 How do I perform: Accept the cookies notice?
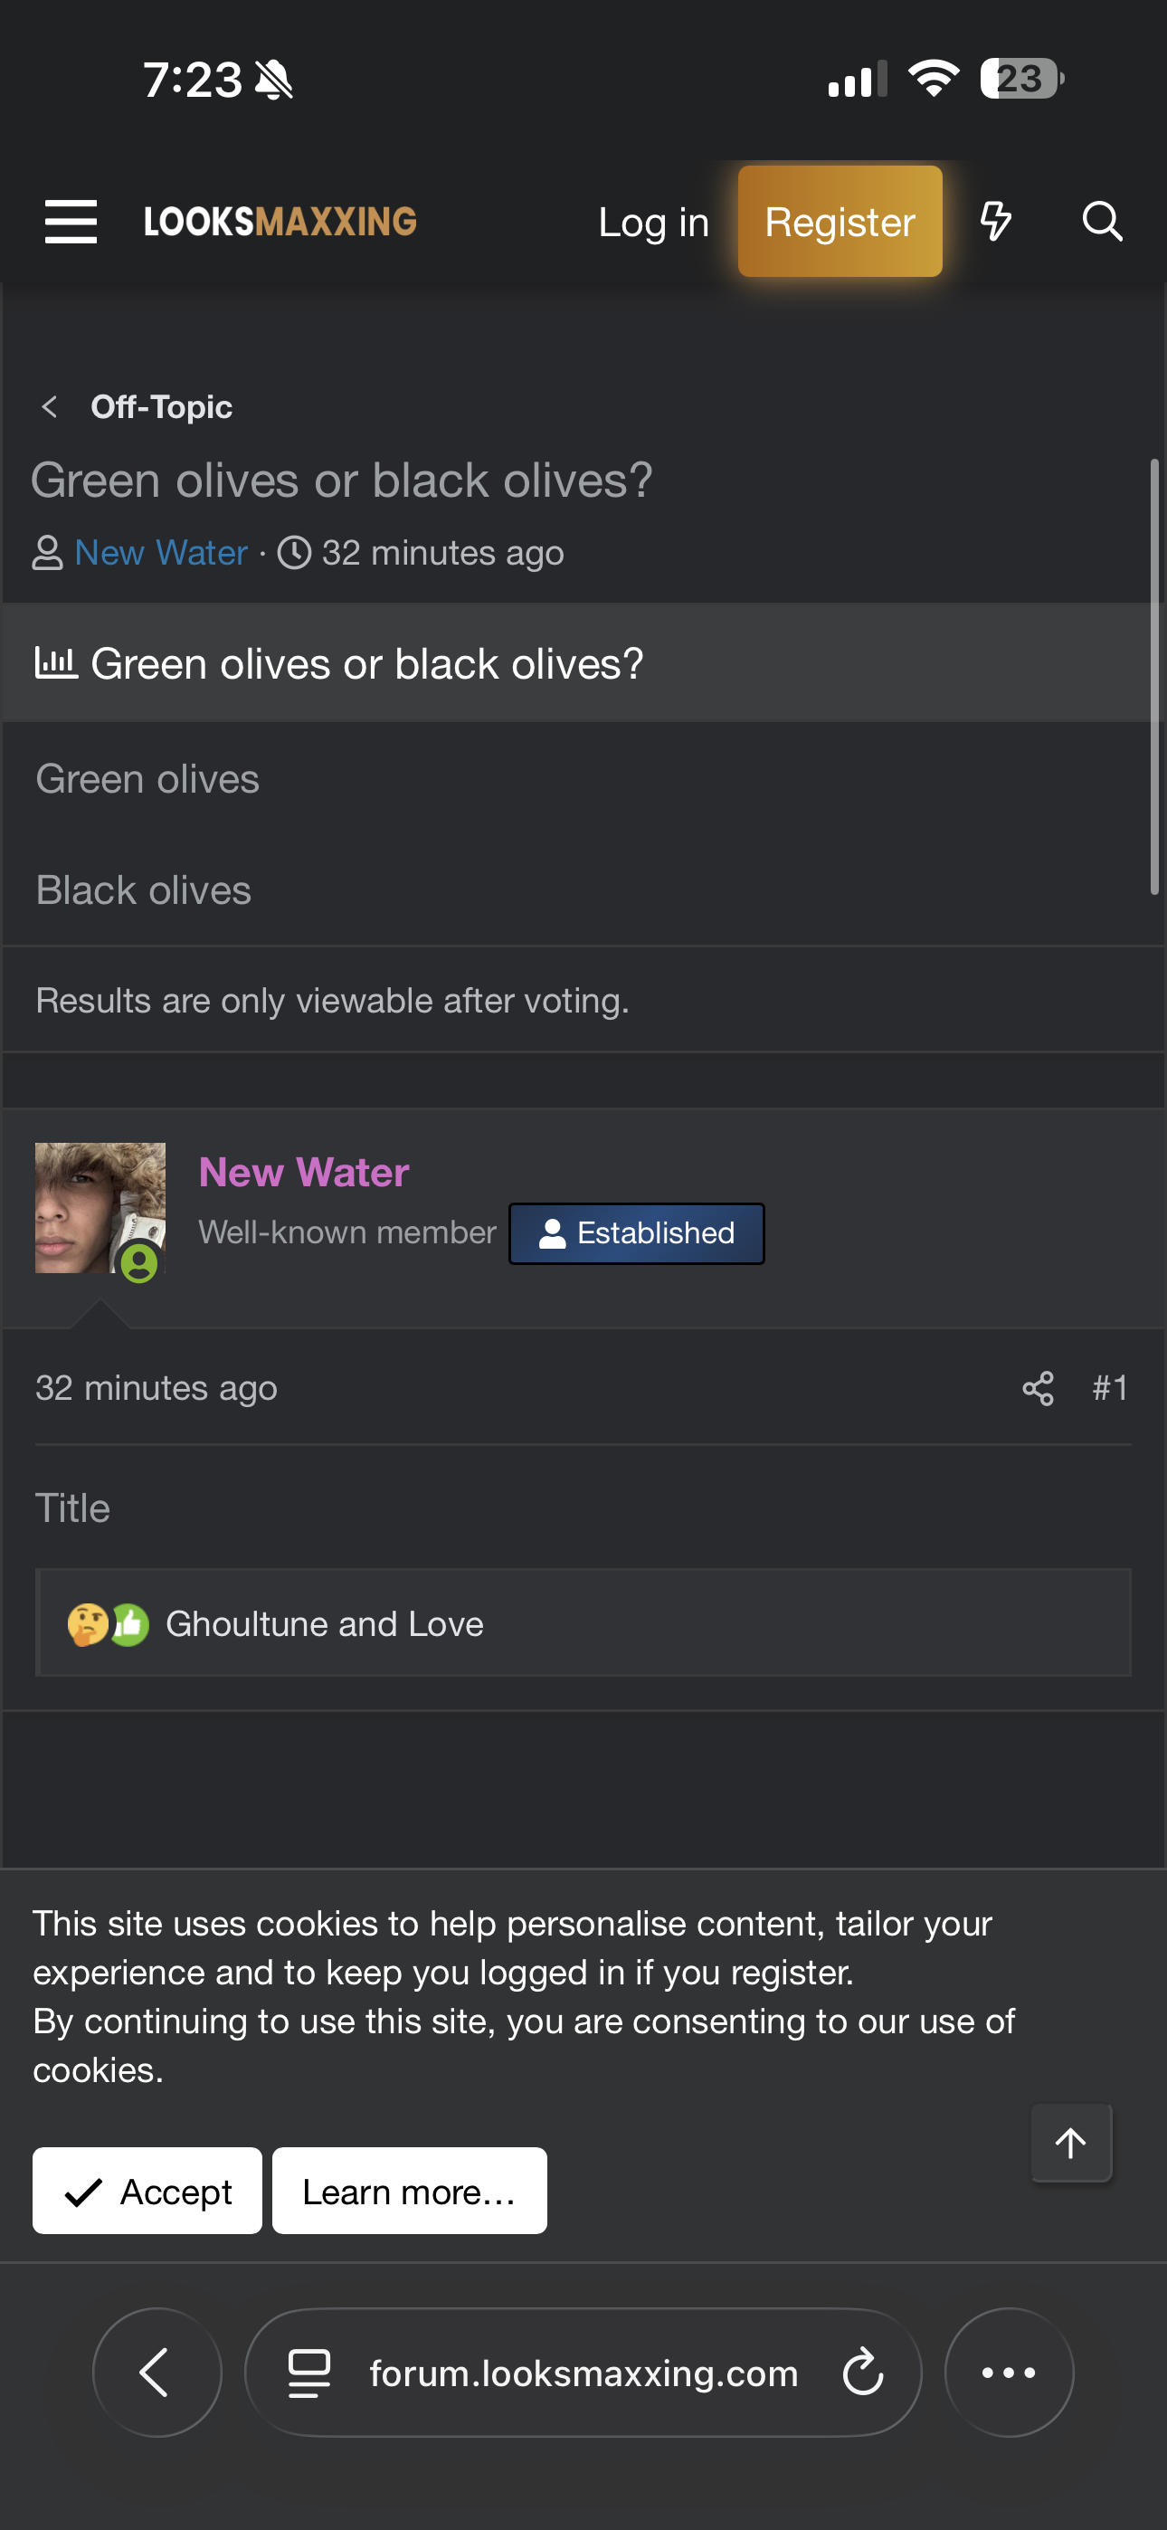tap(147, 2192)
